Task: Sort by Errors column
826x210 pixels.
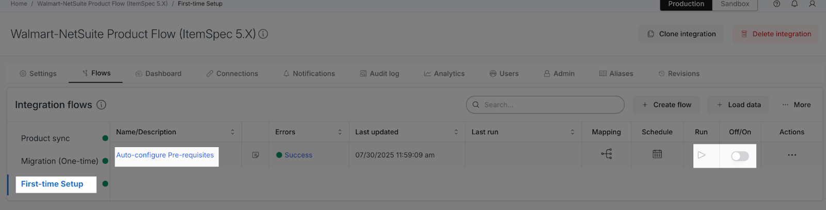Action: pyautogui.click(x=340, y=132)
